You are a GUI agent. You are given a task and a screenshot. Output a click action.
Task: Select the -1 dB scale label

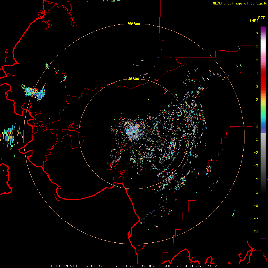(256, 139)
